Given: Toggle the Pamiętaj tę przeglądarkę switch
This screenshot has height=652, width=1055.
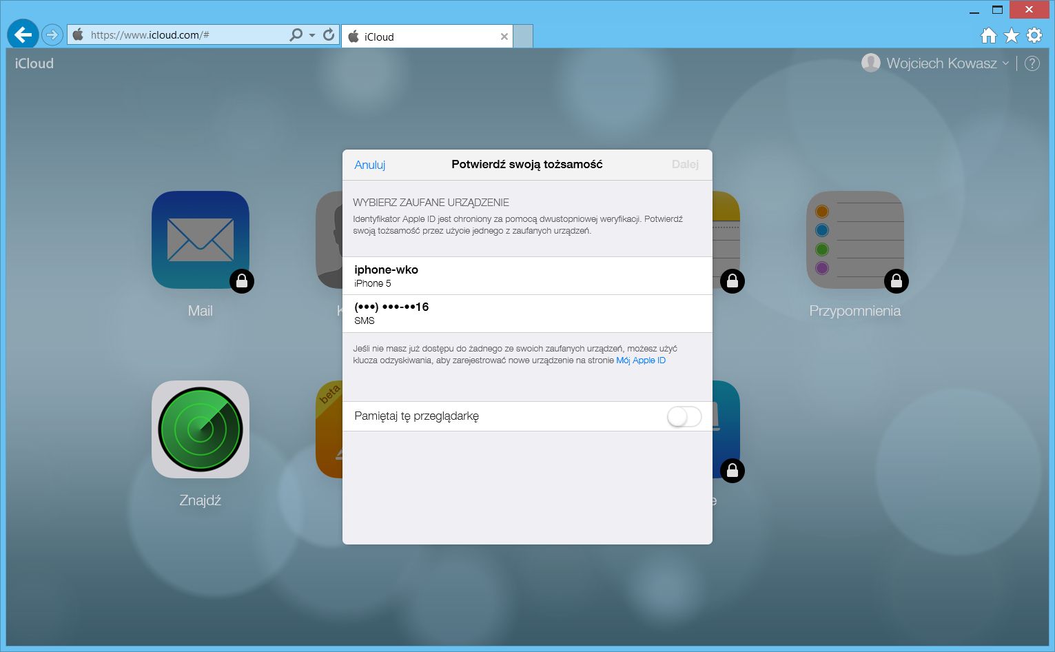Looking at the screenshot, I should pos(684,416).
